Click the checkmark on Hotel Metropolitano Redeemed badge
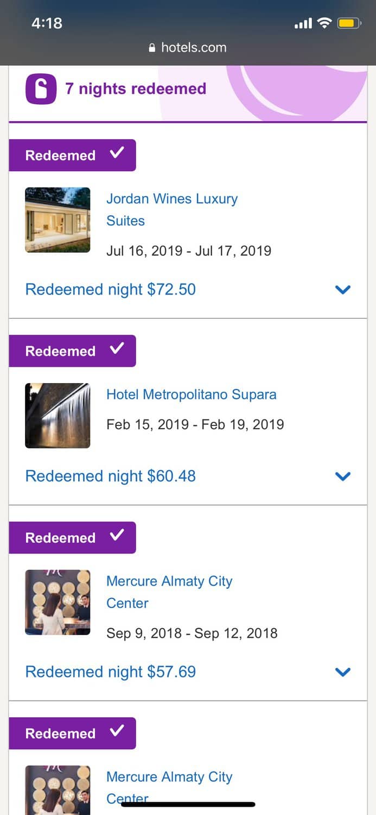This screenshot has height=815, width=376. coord(116,350)
